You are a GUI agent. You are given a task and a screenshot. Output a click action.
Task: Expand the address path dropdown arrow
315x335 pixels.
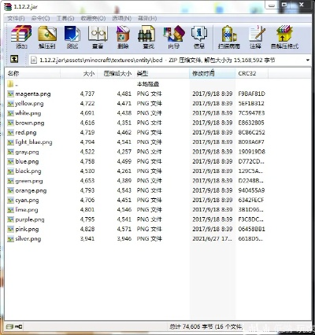point(308,61)
